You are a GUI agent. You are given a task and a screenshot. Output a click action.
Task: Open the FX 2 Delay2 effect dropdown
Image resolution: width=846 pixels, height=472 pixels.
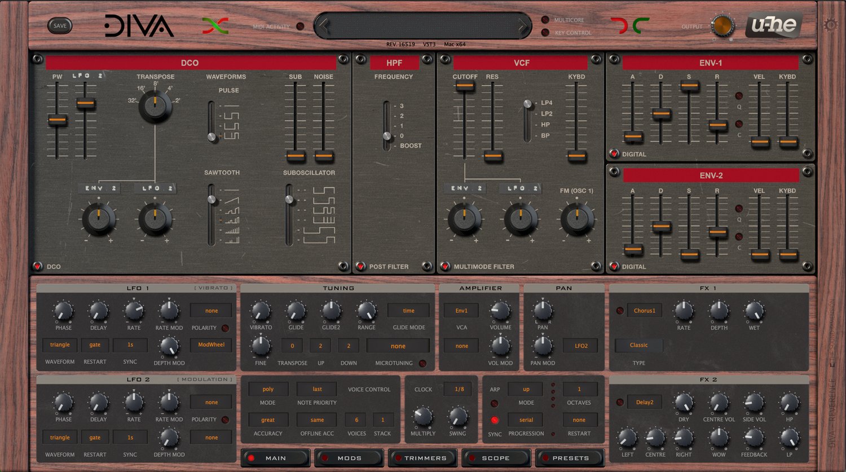pos(644,402)
